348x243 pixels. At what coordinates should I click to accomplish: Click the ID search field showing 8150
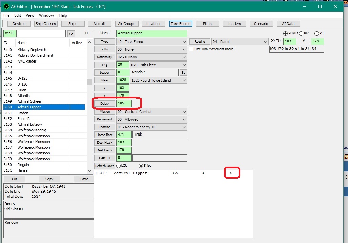[x=9, y=33]
